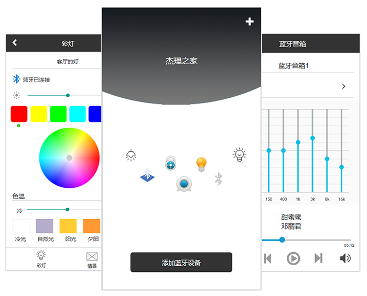The width and height of the screenshot is (367, 296).
Task: Skip to the next track
Action: [318, 258]
